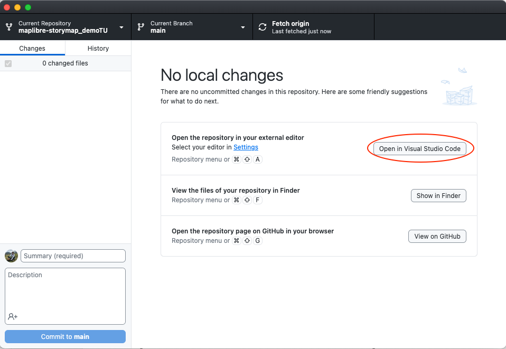
Task: Click the View on GitHub button
Action: [x=437, y=236]
